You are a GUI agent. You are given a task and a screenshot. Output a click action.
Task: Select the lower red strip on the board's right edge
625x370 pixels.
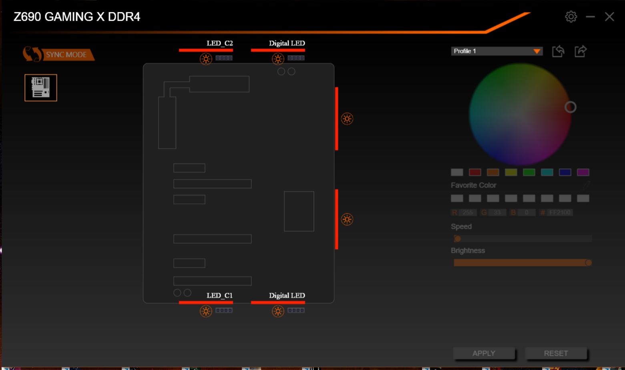click(337, 219)
